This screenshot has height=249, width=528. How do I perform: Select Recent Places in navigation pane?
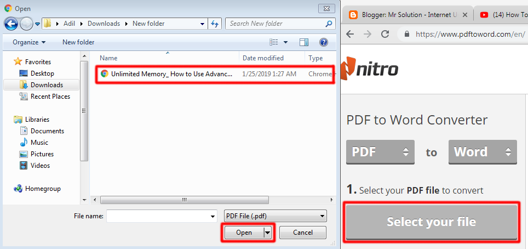coord(45,96)
